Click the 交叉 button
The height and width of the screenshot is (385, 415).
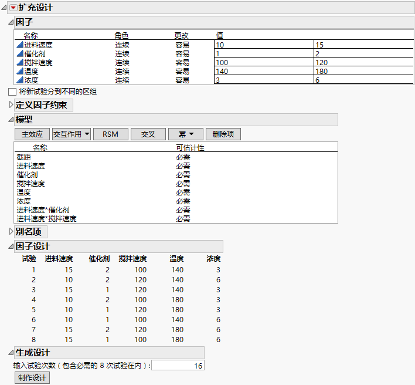pos(148,134)
